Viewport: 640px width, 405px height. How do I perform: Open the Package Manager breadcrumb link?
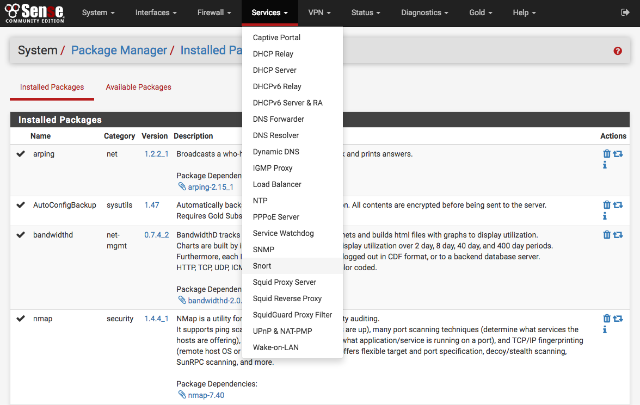tap(119, 50)
